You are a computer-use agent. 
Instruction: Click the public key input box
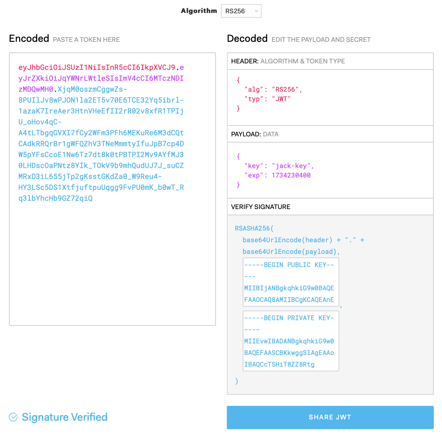291,282
